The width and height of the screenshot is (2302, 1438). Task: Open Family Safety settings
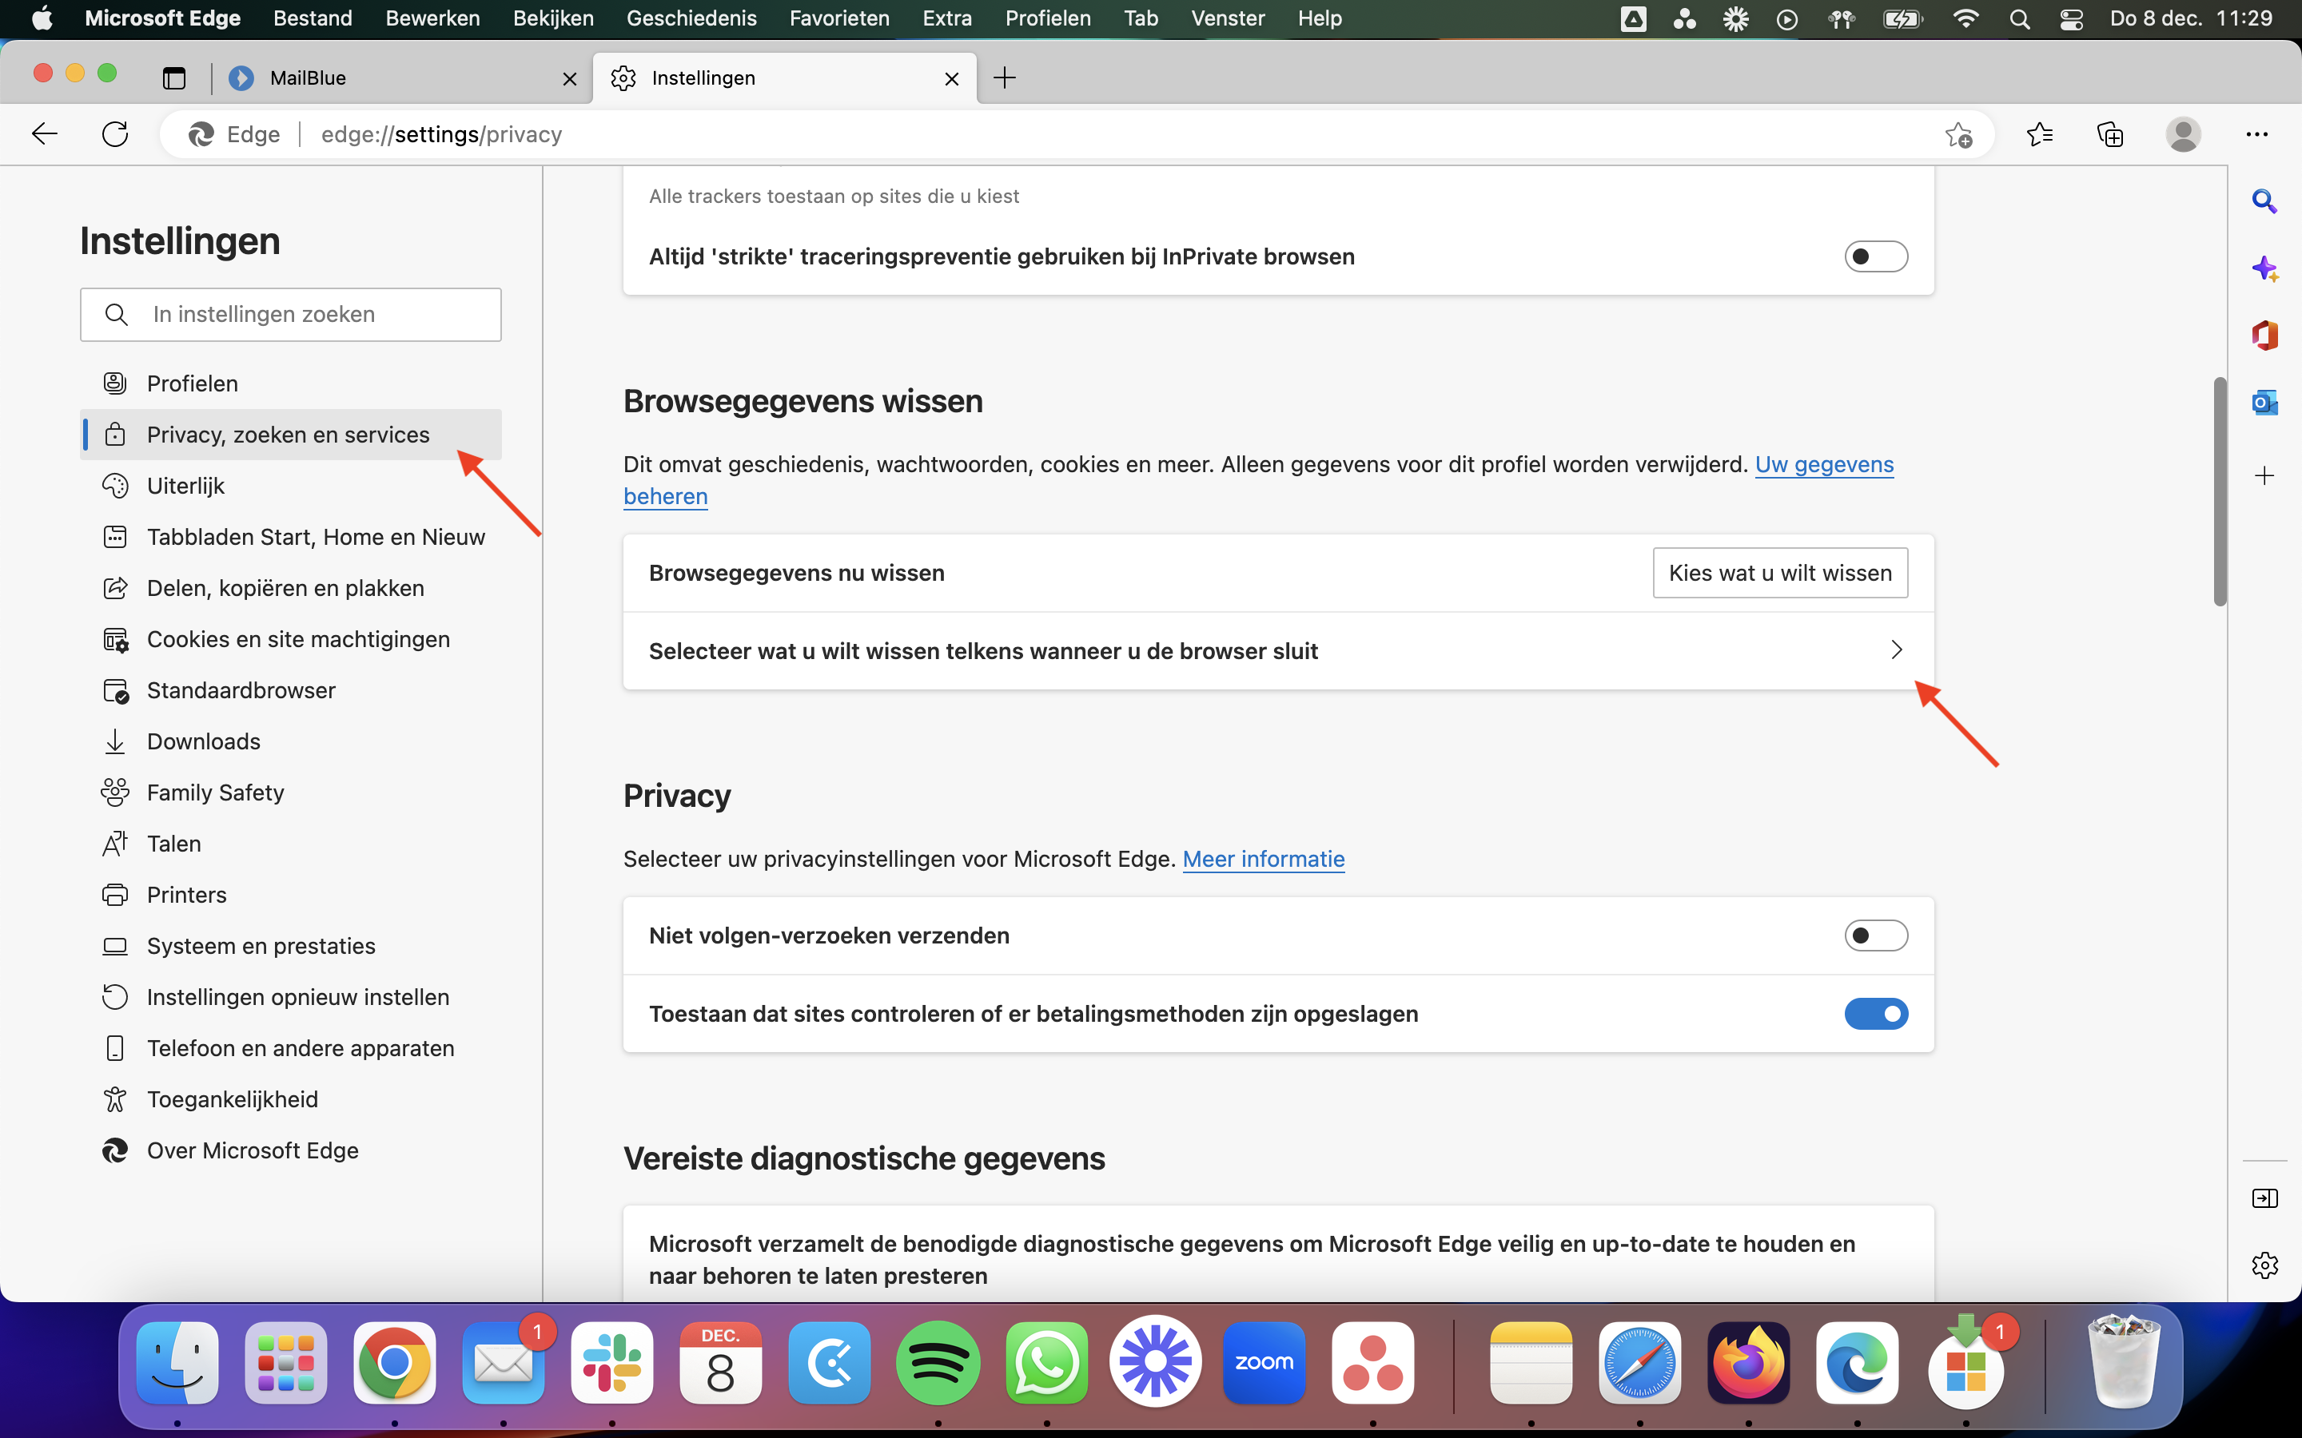pyautogui.click(x=291, y=793)
